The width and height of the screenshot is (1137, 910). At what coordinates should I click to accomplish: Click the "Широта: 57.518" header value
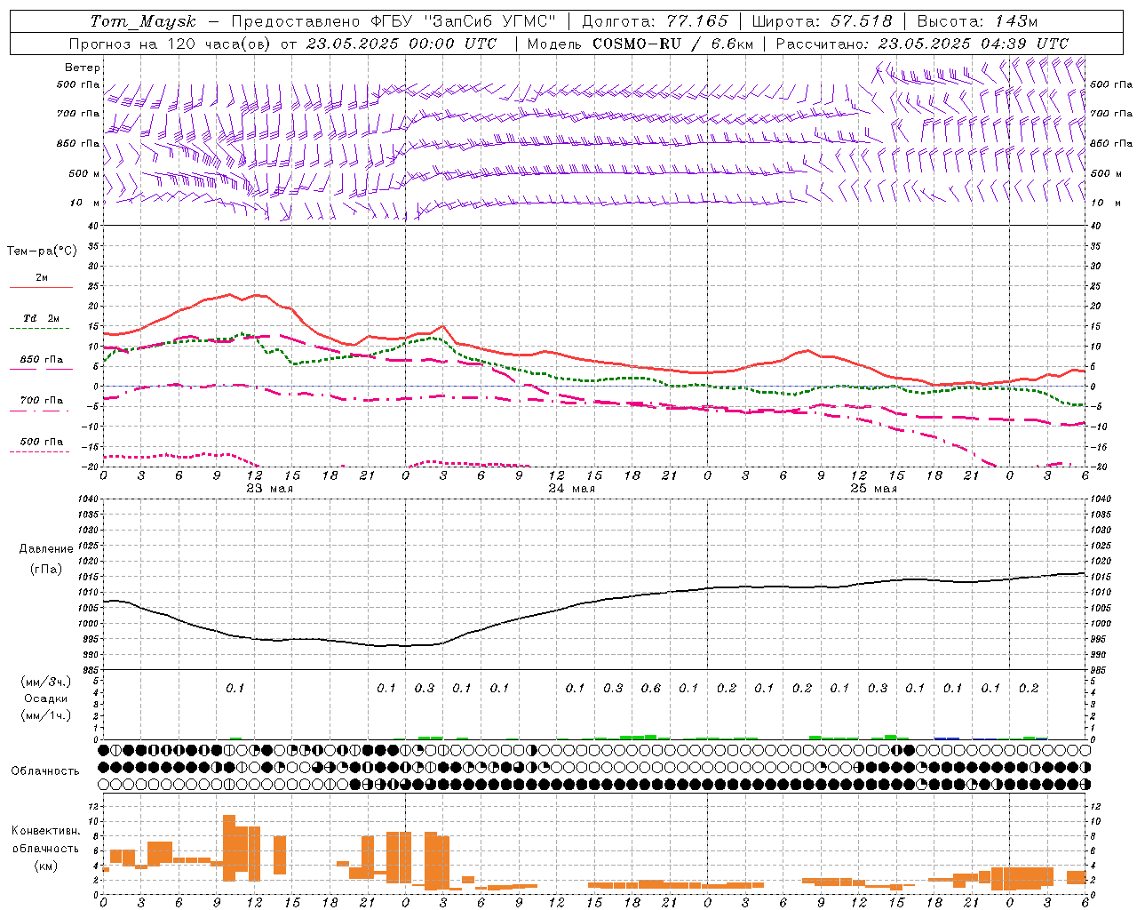(x=823, y=21)
